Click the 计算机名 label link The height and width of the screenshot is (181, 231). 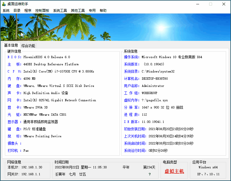(x=131, y=79)
